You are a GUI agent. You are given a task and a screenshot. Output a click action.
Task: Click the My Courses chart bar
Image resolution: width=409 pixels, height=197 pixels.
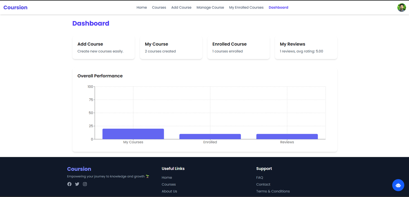tap(133, 134)
